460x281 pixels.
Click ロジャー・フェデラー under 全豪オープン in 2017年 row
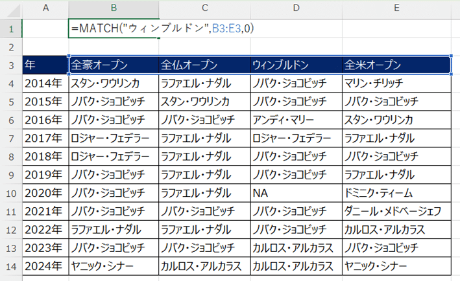pyautogui.click(x=114, y=138)
